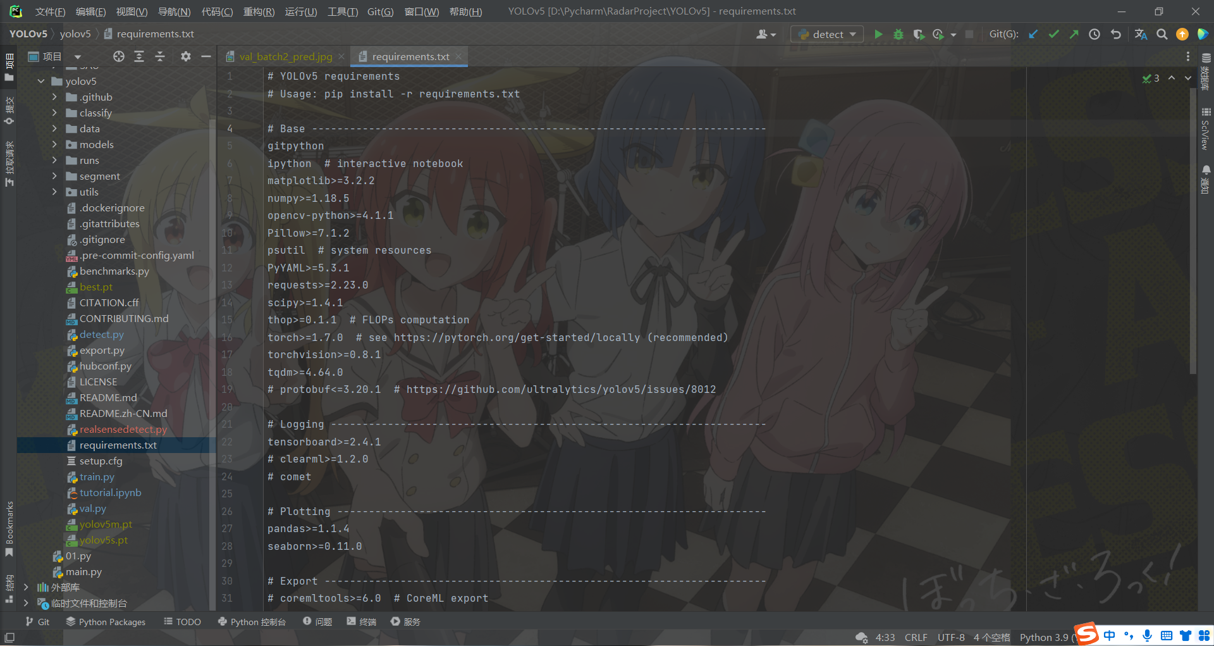1214x646 pixels.
Task: Rollback changes with undo icon
Action: coord(1116,34)
